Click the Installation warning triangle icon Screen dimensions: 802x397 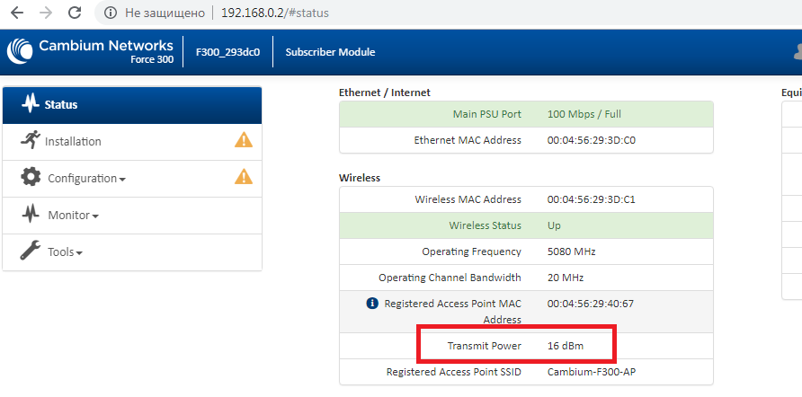244,140
